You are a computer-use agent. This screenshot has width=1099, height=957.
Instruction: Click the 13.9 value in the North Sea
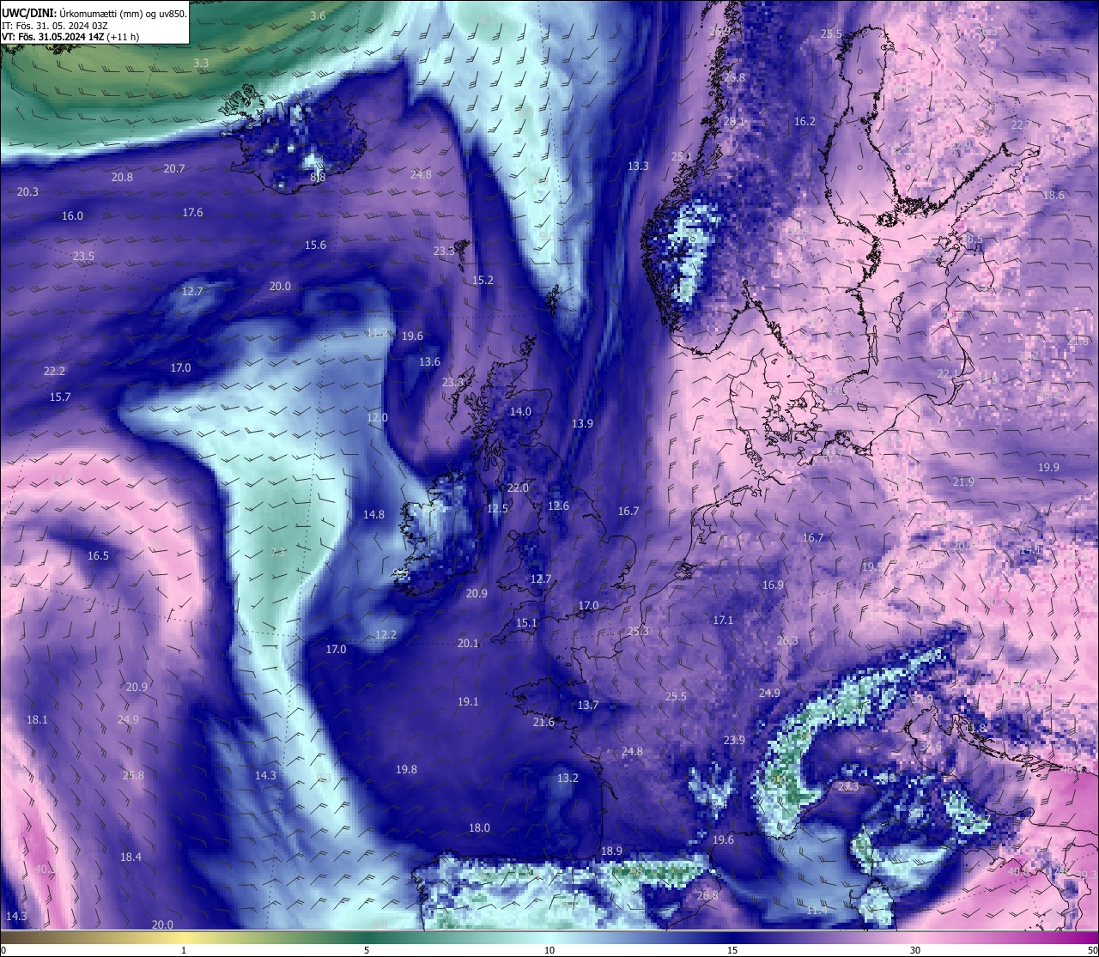[582, 423]
